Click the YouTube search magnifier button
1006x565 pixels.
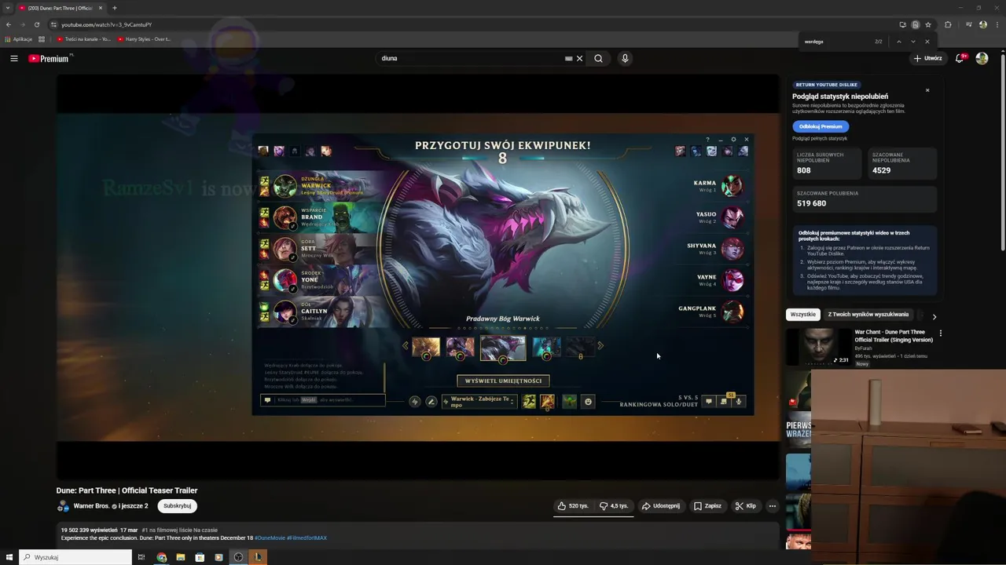tap(598, 58)
